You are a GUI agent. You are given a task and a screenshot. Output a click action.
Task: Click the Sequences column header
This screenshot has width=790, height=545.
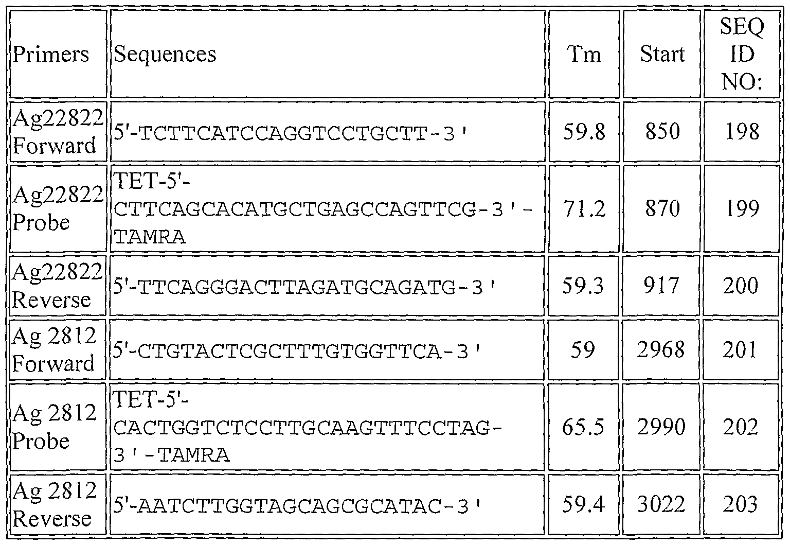165,54
